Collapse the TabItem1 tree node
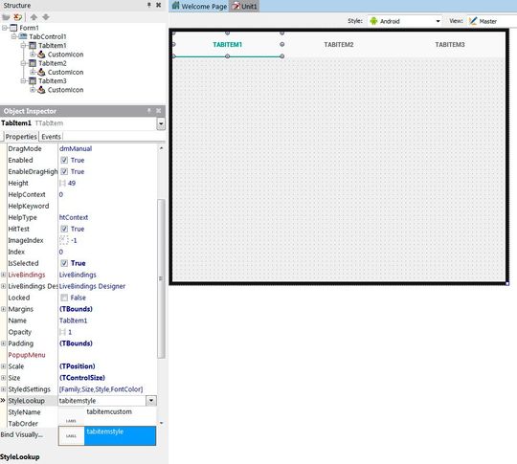 pos(23,46)
